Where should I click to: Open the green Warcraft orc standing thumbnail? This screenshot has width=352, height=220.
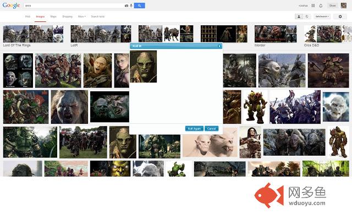point(255,107)
